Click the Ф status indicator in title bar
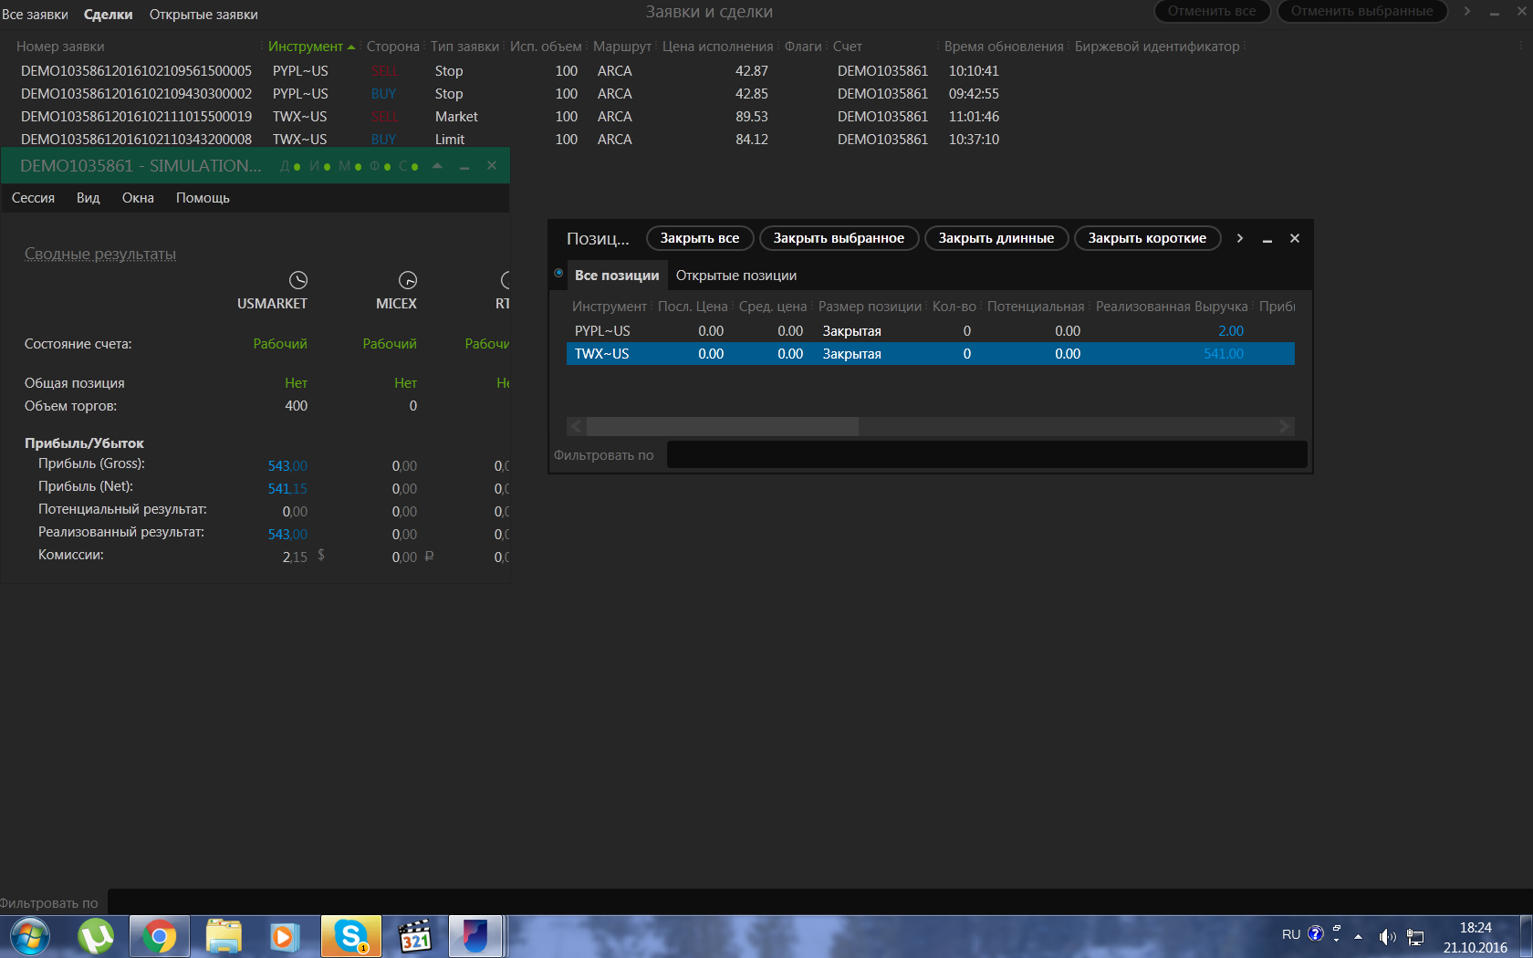This screenshot has width=1533, height=958. [x=381, y=166]
